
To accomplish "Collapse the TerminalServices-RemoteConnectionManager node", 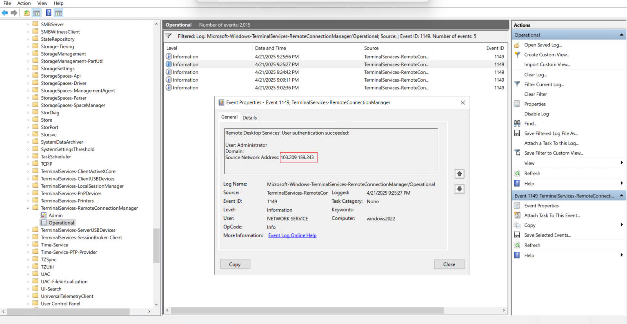I will point(28,208).
